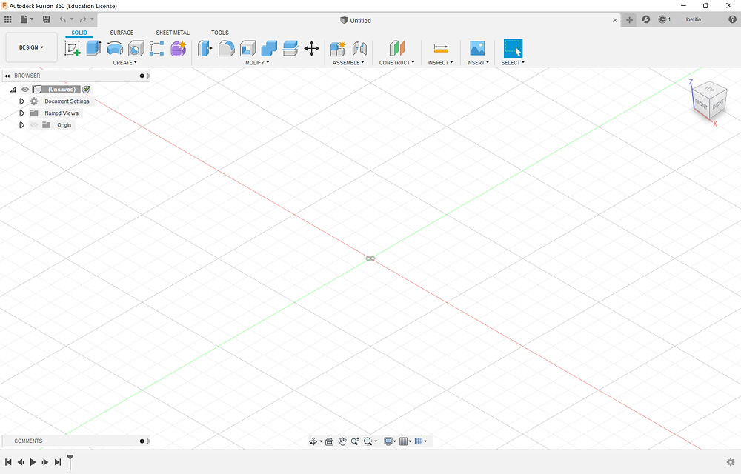Open timeline settings gear icon
This screenshot has height=474, width=741.
(731, 462)
